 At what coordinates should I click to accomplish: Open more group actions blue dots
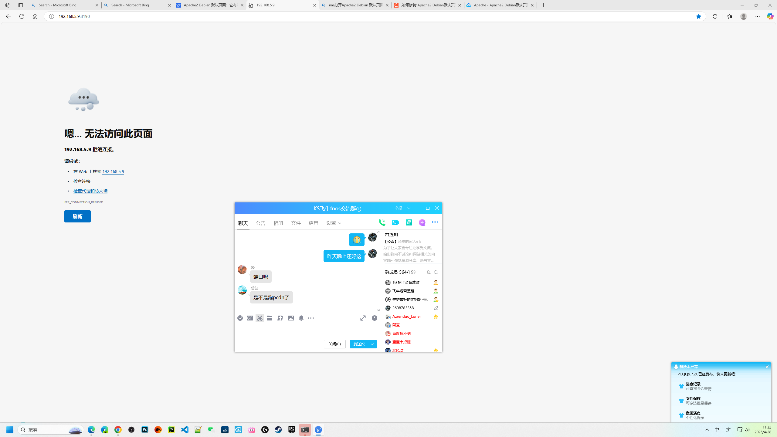pyautogui.click(x=435, y=222)
